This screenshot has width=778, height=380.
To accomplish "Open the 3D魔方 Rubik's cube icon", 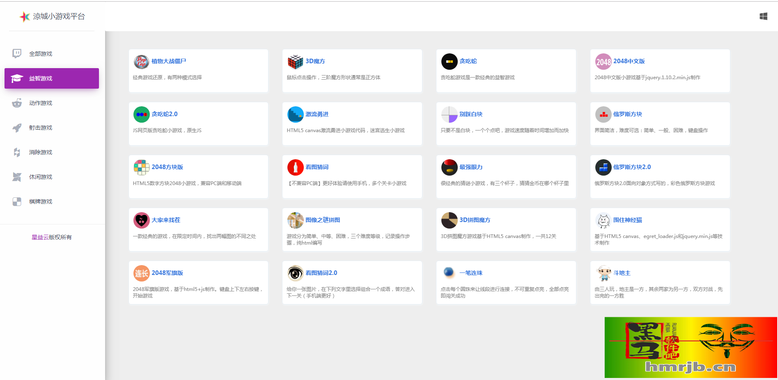I will (295, 62).
